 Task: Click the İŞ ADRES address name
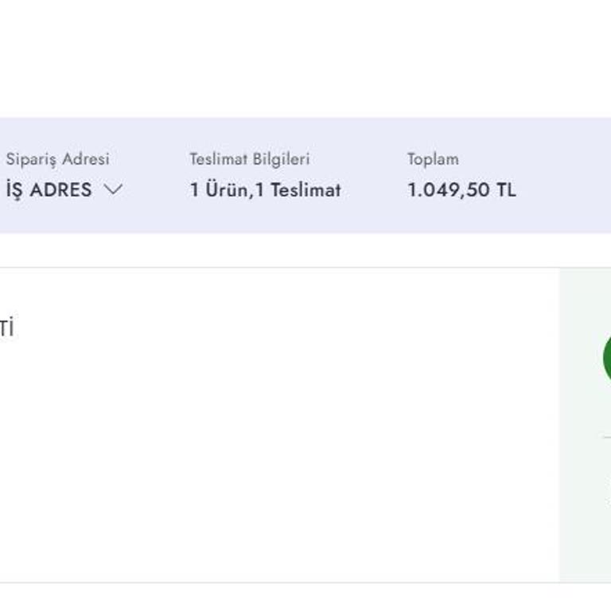point(49,190)
